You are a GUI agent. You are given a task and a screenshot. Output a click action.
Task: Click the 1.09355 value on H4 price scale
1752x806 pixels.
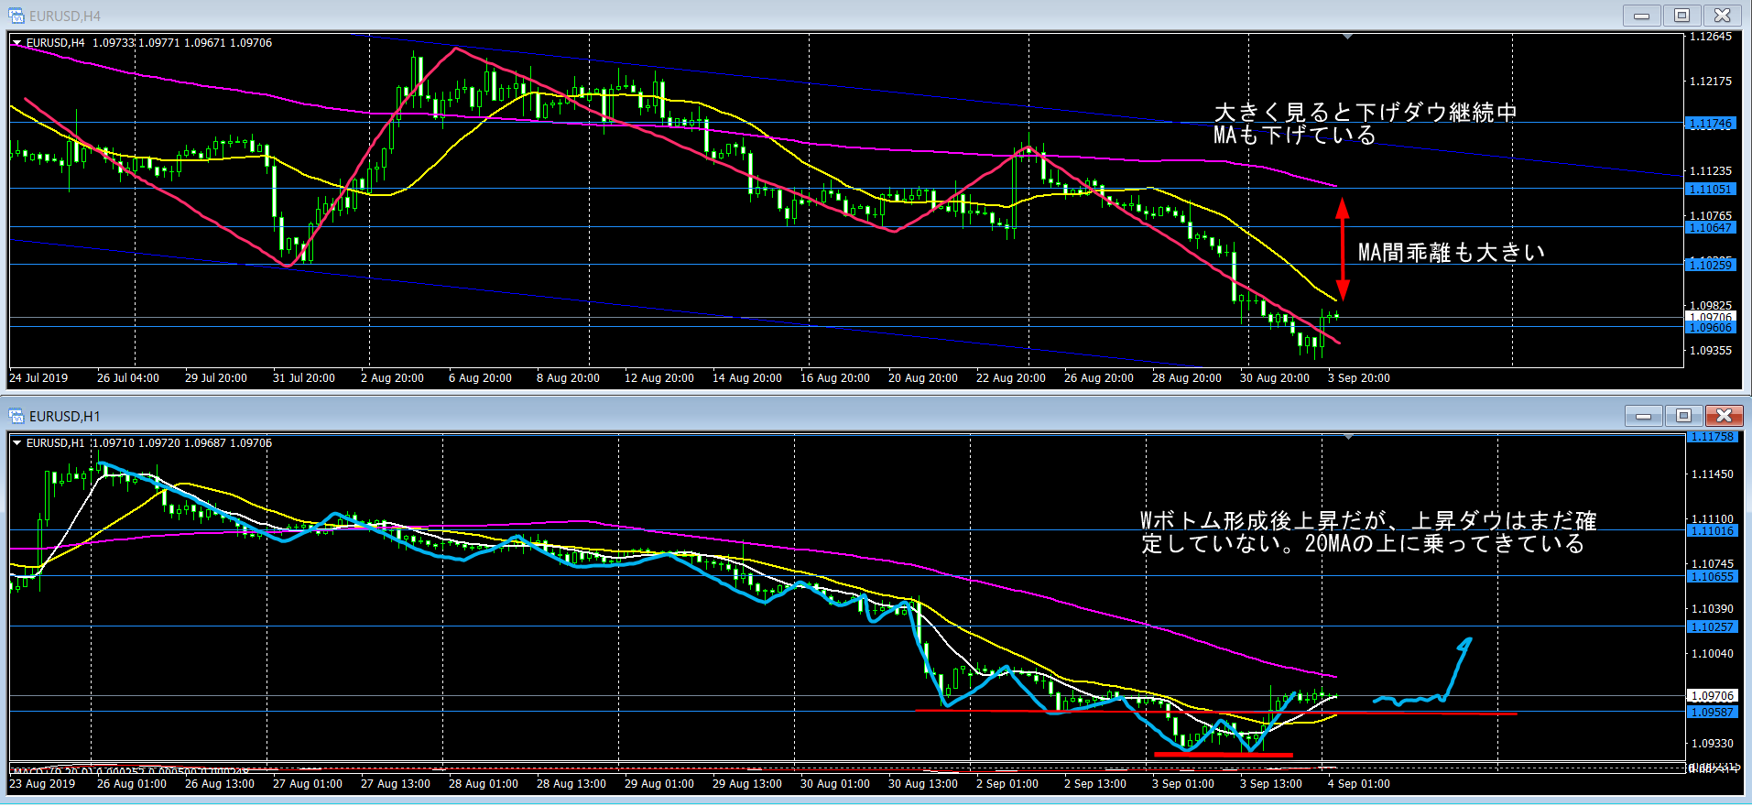tap(1710, 350)
